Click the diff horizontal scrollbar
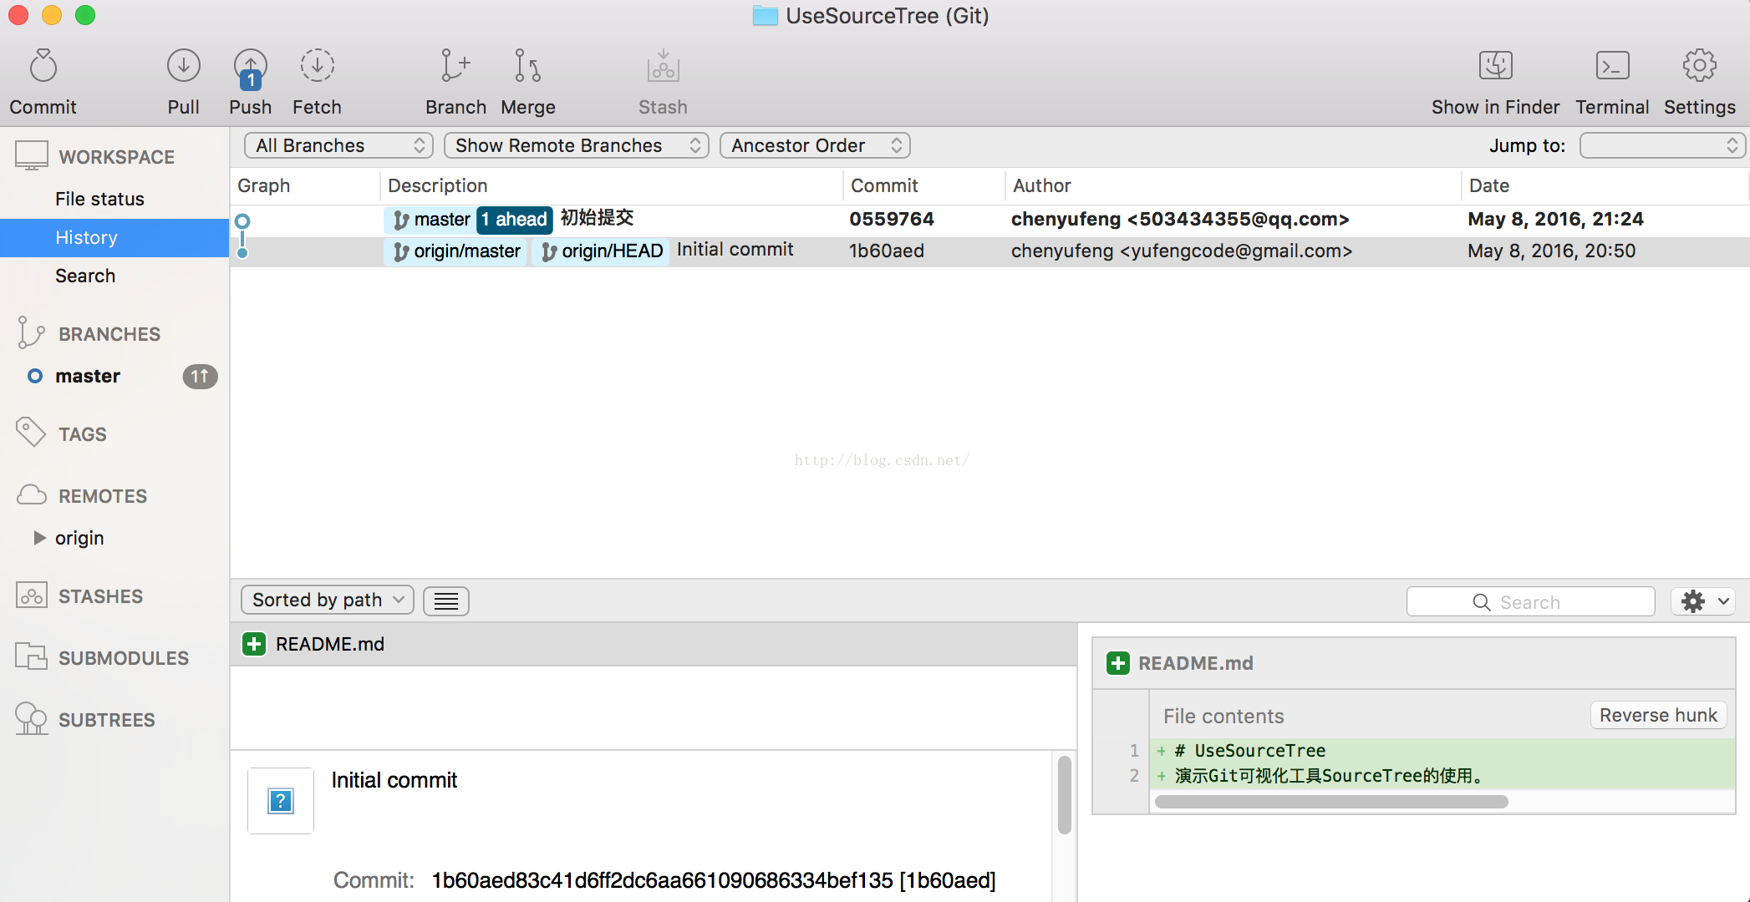1750x902 pixels. 1330,802
